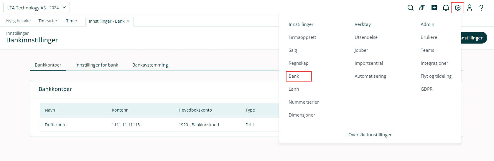
Task: Expand the LTA Technology AS 2024 dropdown
Action: coord(37,8)
